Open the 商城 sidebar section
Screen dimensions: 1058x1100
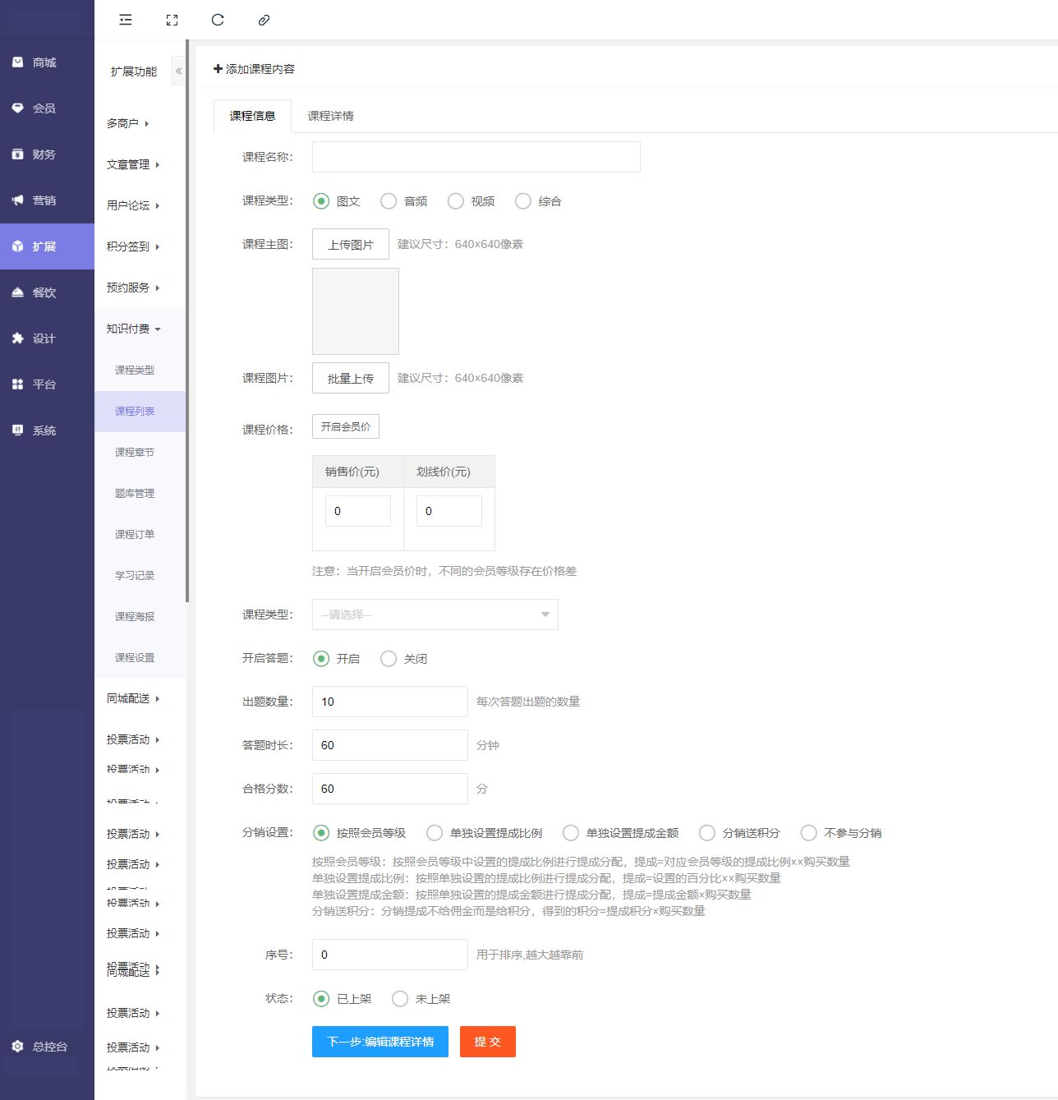pyautogui.click(x=44, y=62)
